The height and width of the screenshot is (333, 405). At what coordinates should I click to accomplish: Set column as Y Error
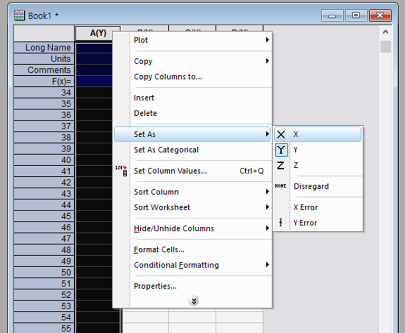317,223
